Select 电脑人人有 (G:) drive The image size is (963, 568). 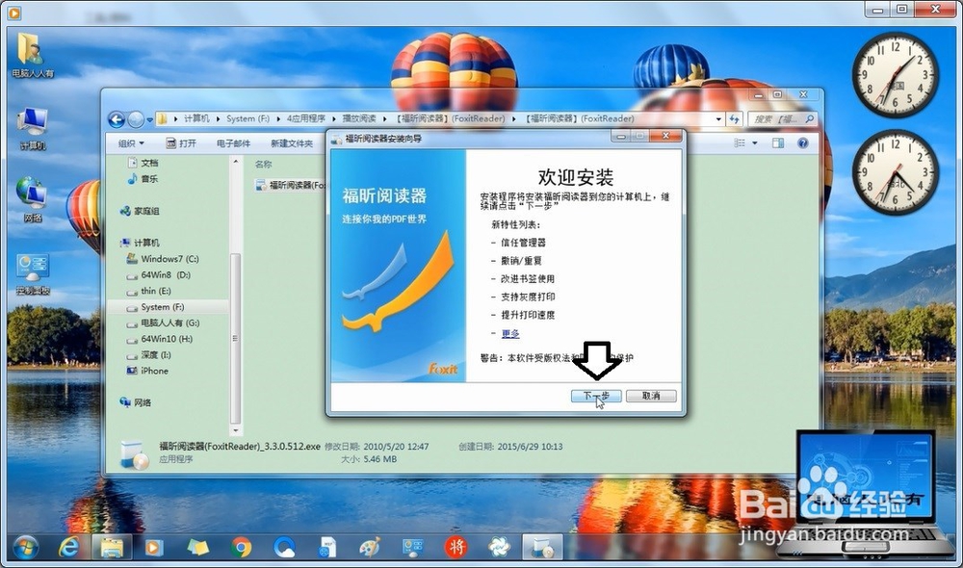click(163, 323)
